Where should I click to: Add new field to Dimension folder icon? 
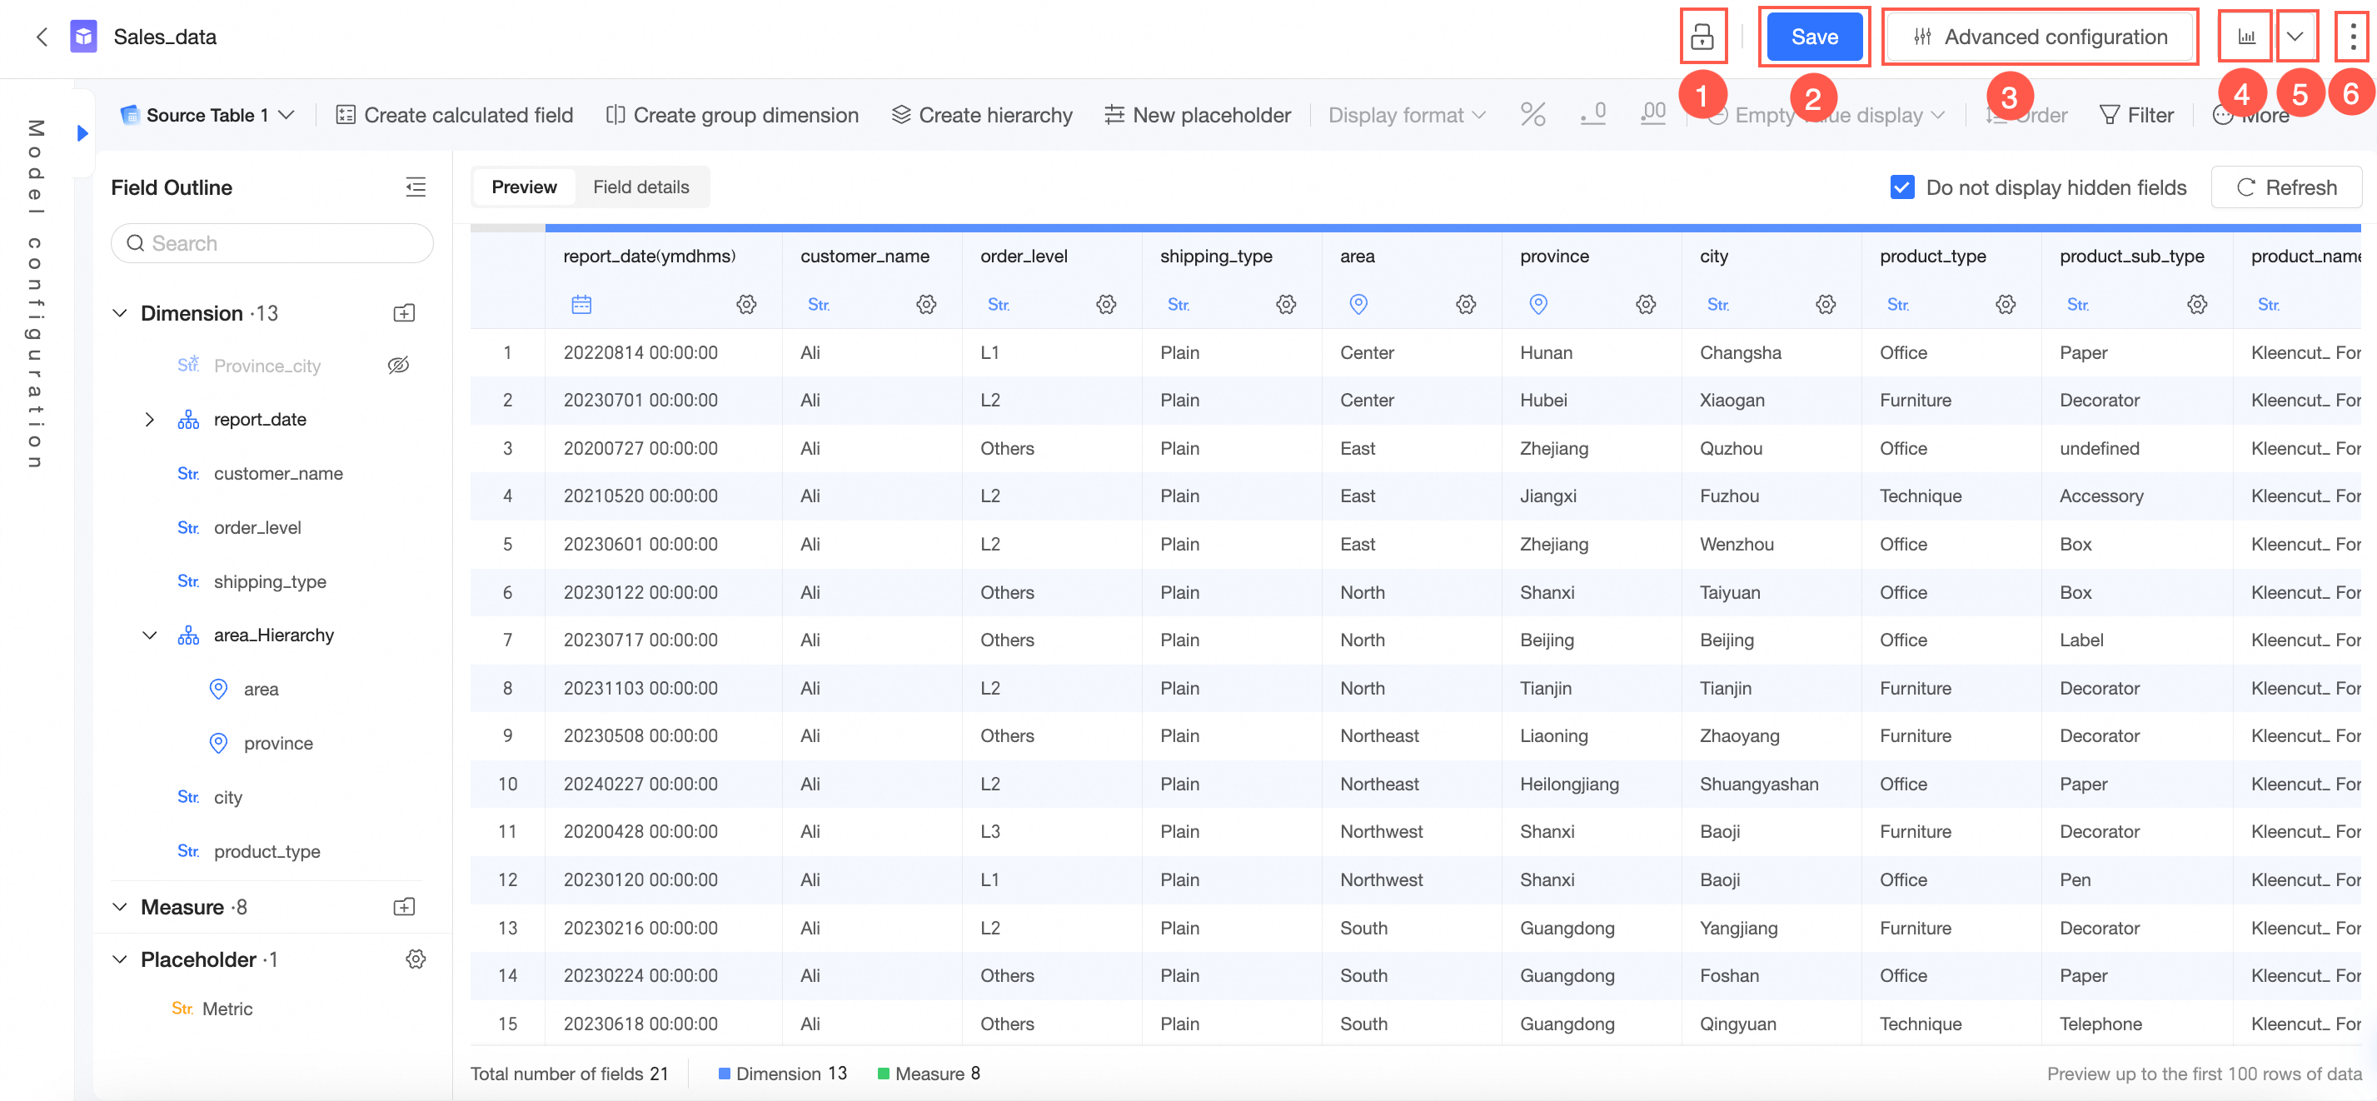(404, 313)
